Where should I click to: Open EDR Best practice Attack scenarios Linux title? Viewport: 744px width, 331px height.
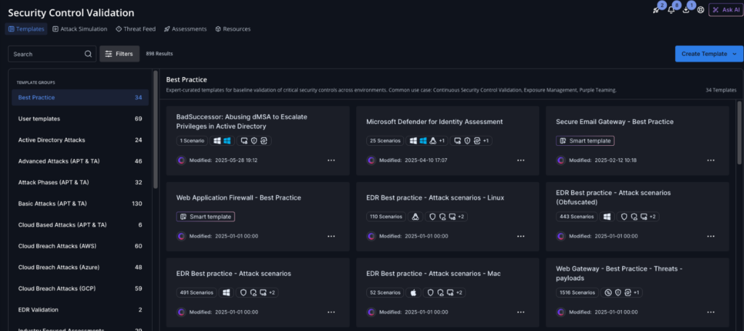pos(435,197)
